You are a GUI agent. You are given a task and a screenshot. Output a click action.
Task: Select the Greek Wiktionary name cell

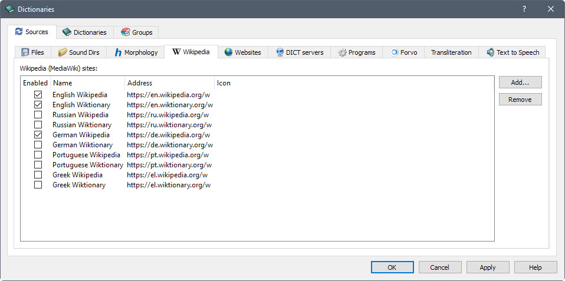(x=79, y=185)
